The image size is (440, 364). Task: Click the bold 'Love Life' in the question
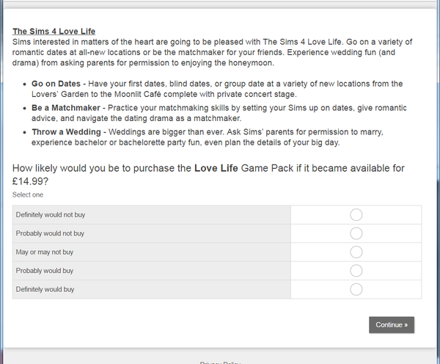[217, 169]
